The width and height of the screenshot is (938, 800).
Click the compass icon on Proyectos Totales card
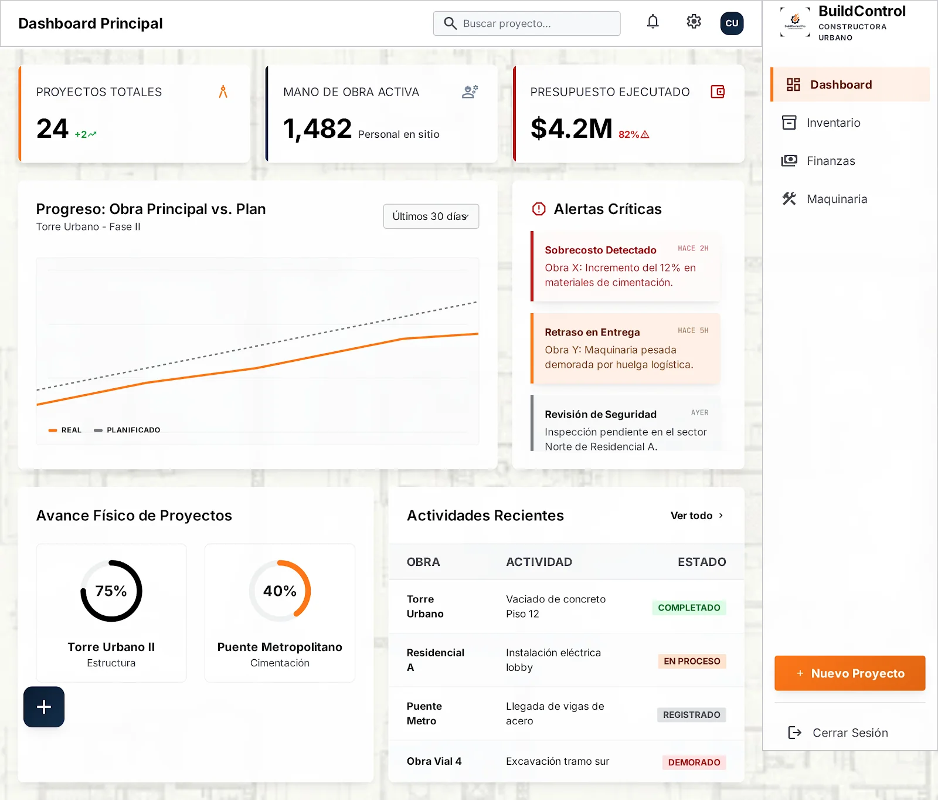coord(223,92)
